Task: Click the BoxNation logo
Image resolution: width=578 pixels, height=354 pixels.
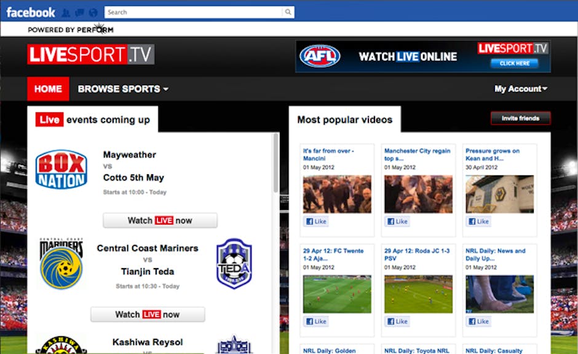Action: [x=61, y=169]
